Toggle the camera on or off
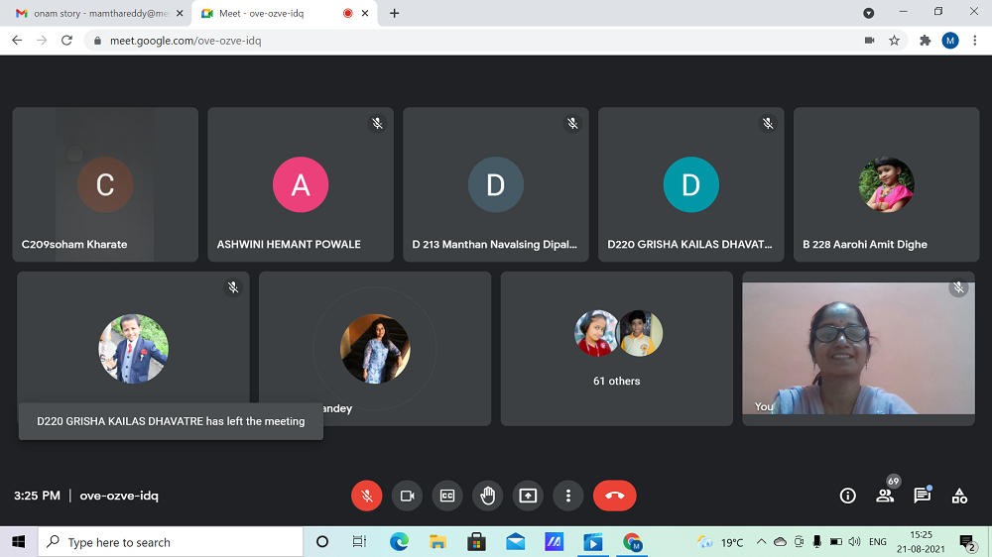992x557 pixels. [407, 496]
